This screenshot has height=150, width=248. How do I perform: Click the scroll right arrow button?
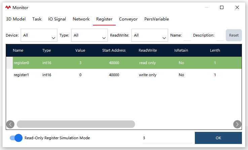237,124
